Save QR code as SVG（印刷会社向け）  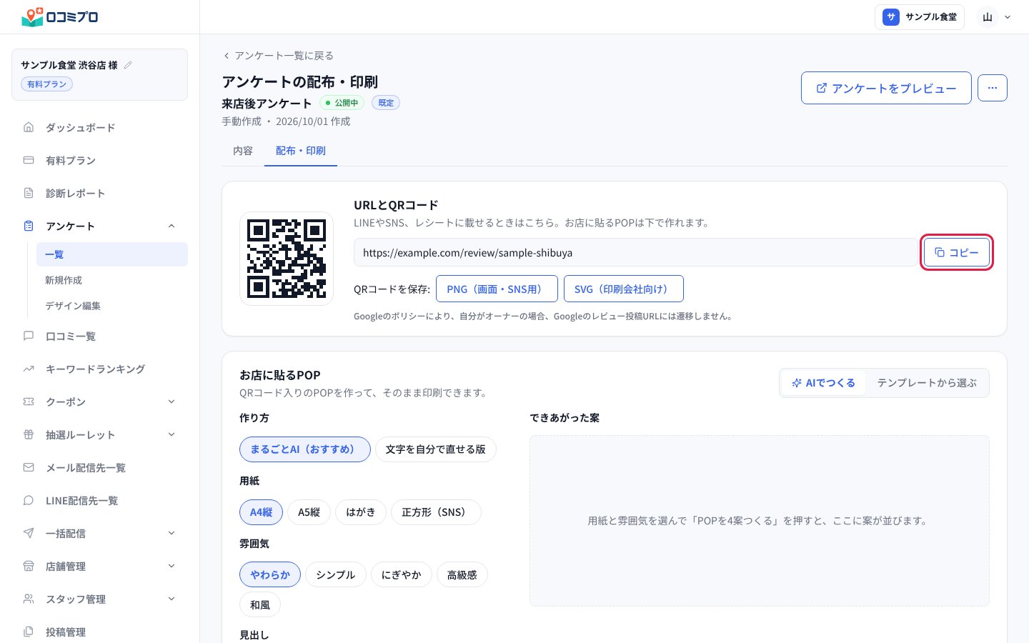pyautogui.click(x=624, y=289)
